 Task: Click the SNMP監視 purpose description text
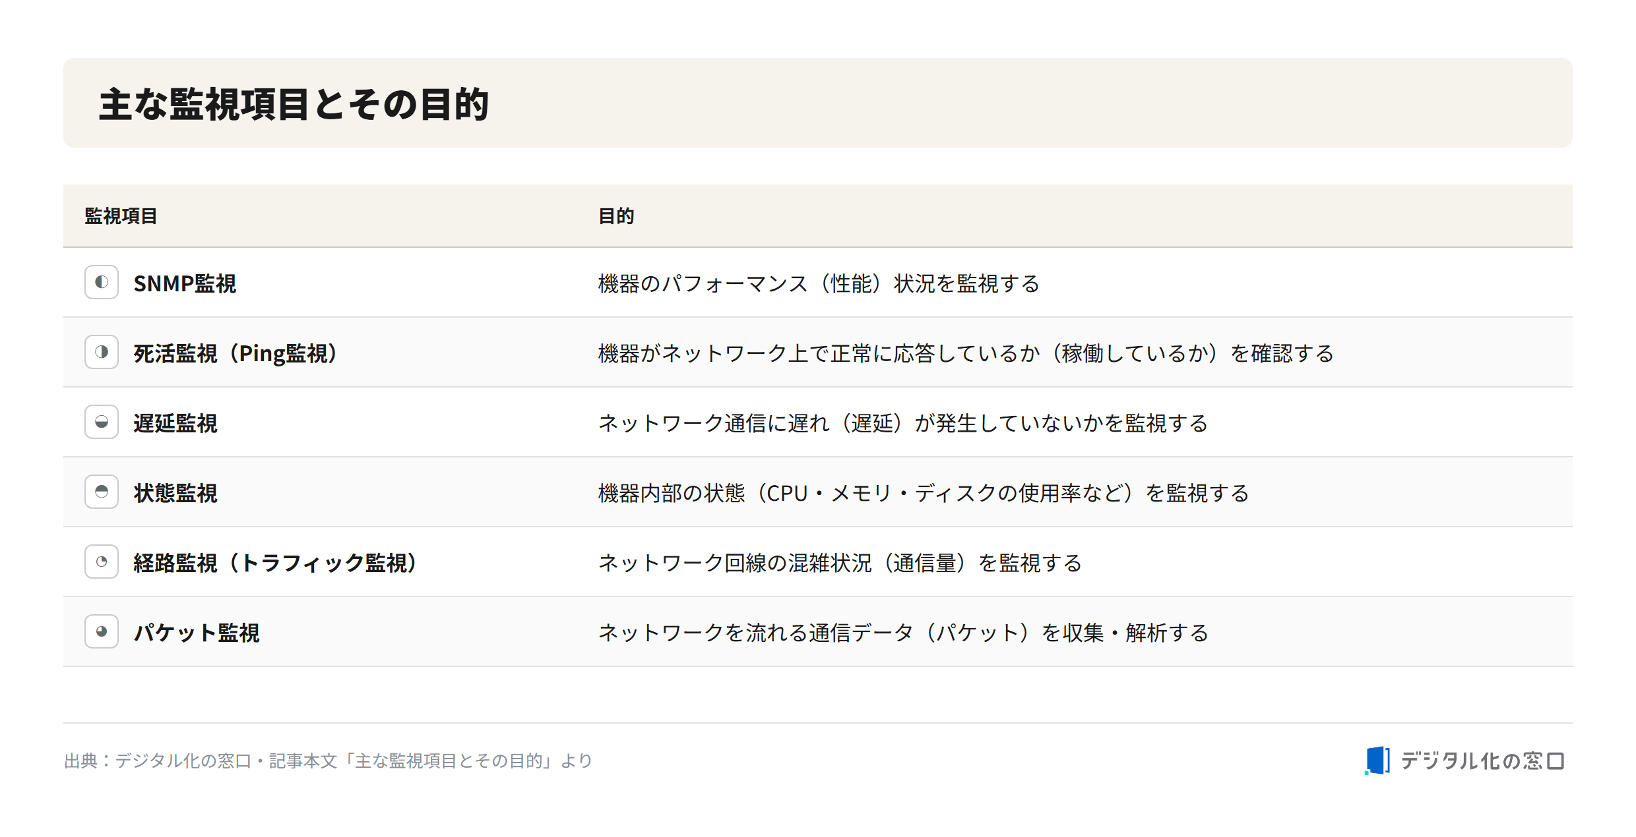tap(819, 283)
